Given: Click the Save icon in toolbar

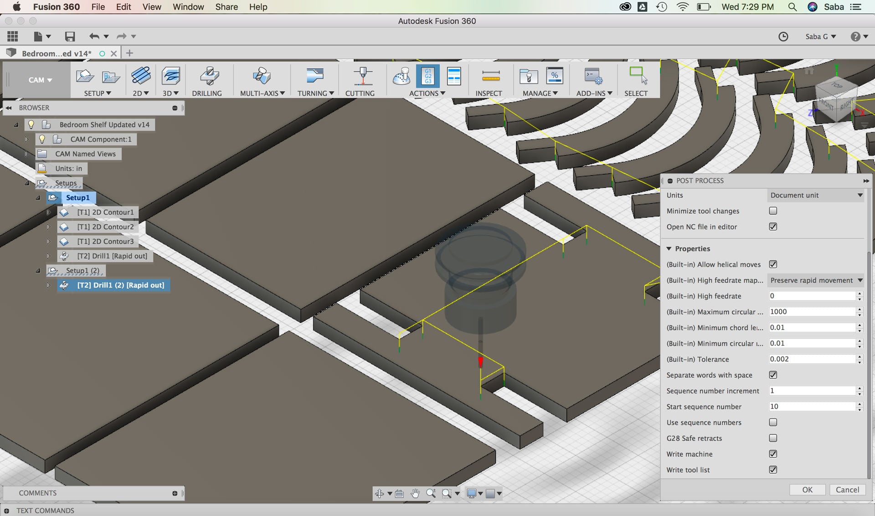Looking at the screenshot, I should 70,36.
